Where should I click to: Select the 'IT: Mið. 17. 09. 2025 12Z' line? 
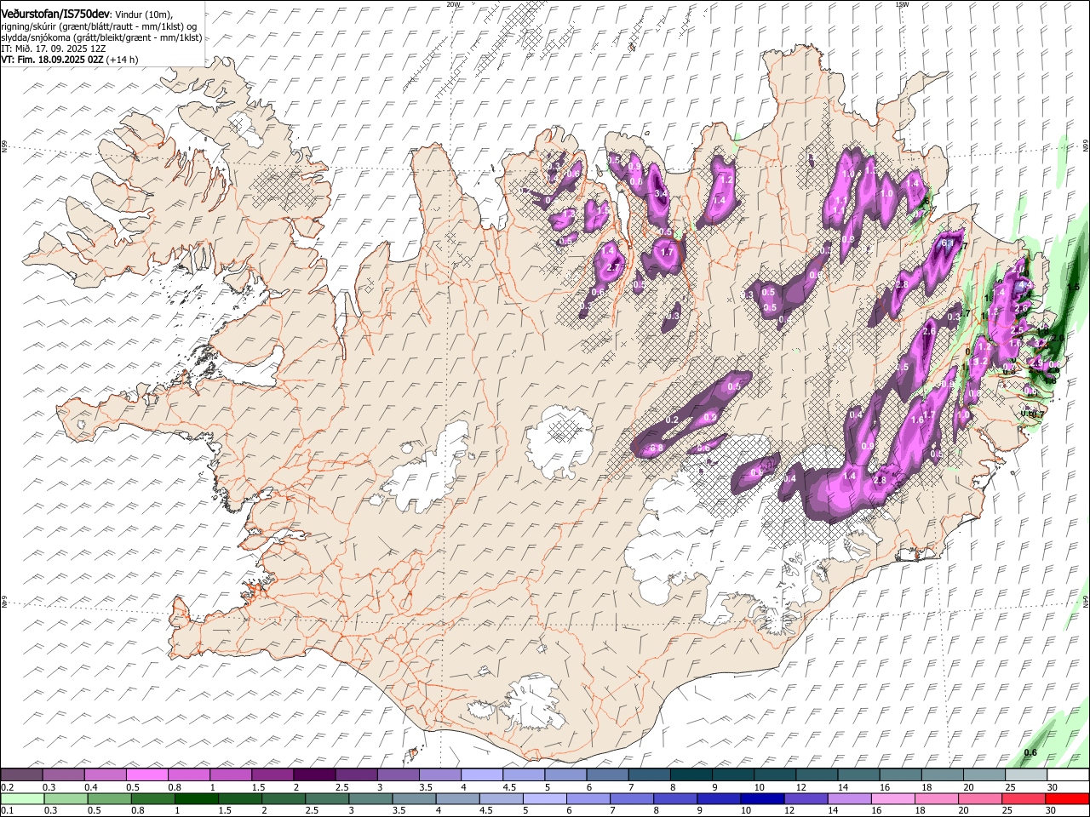(x=54, y=49)
